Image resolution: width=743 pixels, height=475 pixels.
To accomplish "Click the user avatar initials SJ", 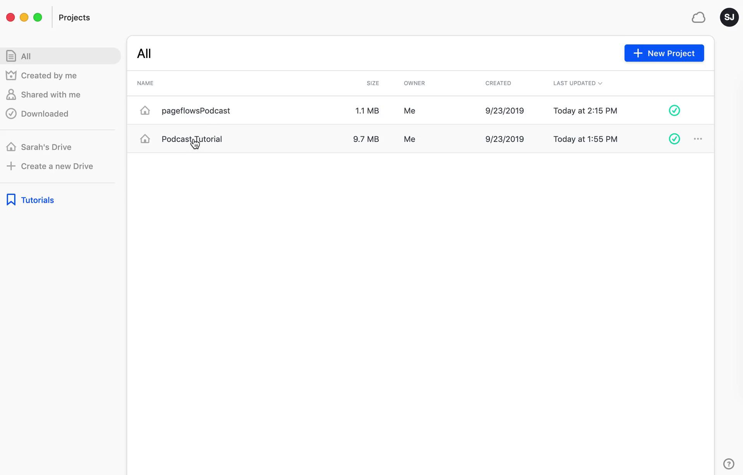I will click(x=729, y=17).
